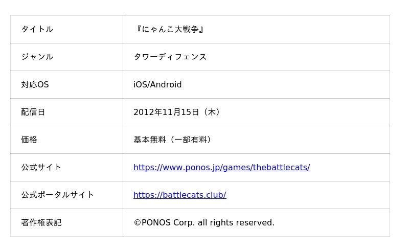Click the 著作権表記 label cell
Image resolution: width=409 pixels, height=252 pixels.
pyautogui.click(x=67, y=223)
